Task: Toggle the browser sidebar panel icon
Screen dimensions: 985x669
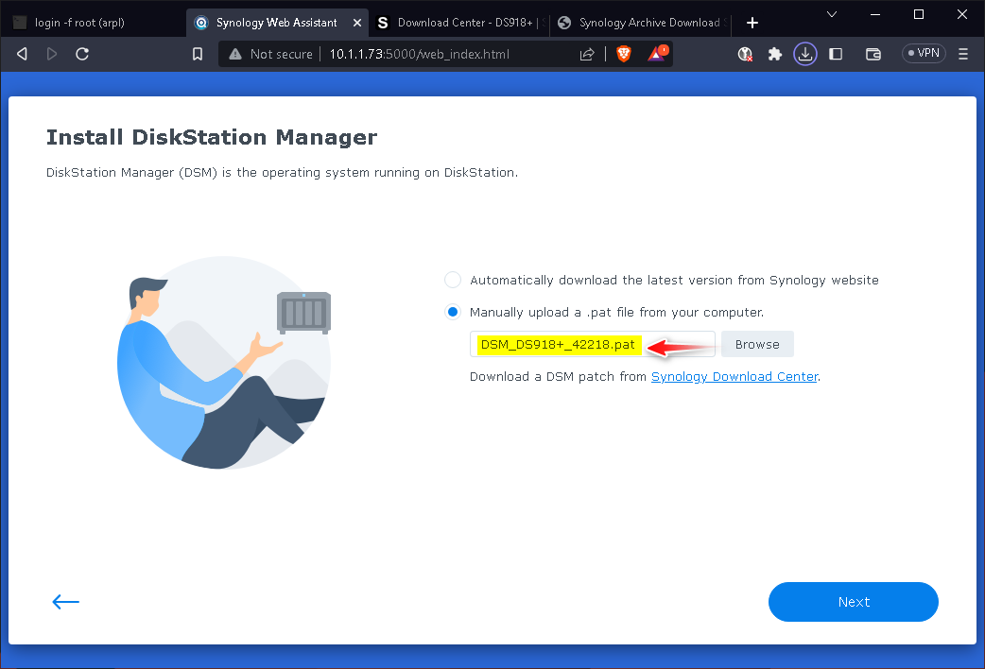Action: 836,54
